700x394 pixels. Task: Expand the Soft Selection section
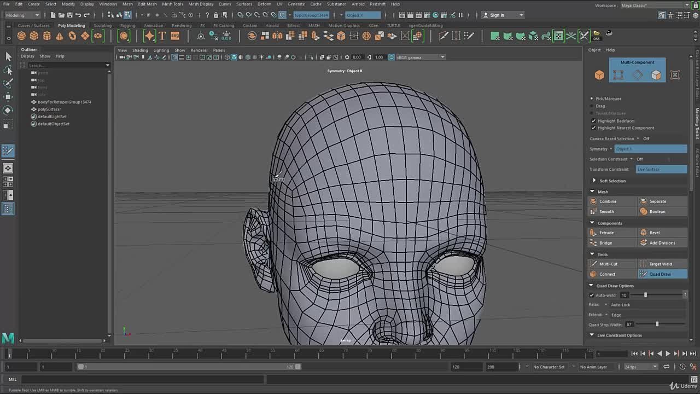coord(594,181)
